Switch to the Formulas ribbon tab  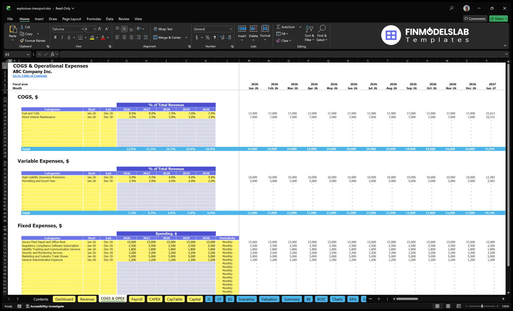tap(94, 19)
